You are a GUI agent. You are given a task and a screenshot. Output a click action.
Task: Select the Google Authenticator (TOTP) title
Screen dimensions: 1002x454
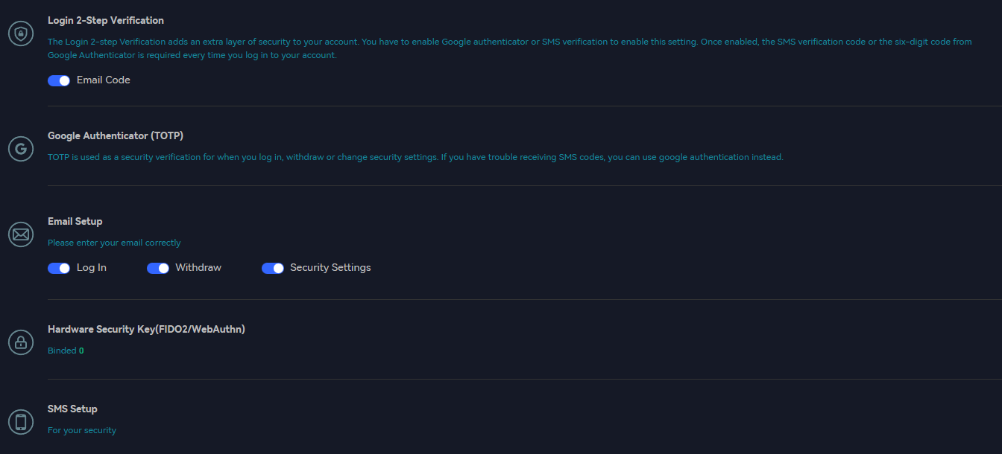pyautogui.click(x=116, y=136)
